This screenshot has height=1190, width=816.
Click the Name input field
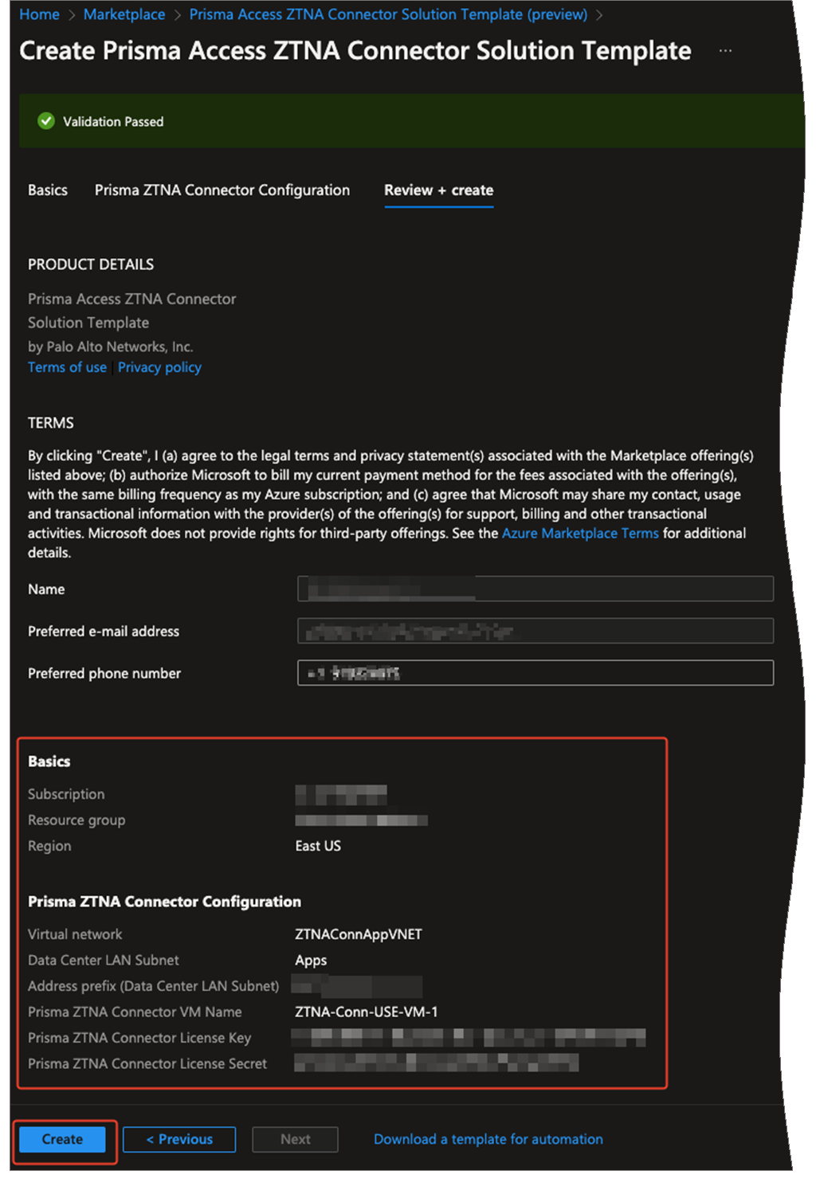click(x=535, y=589)
